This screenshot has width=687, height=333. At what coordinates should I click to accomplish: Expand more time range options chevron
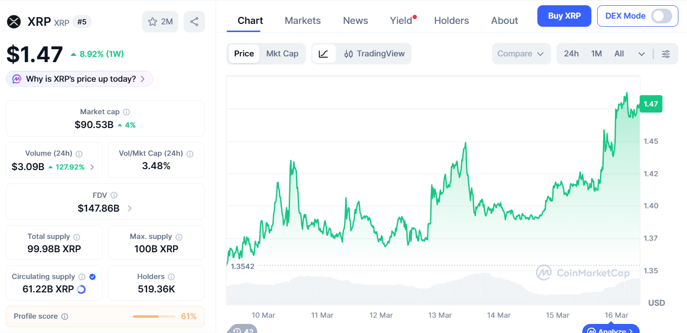(642, 54)
